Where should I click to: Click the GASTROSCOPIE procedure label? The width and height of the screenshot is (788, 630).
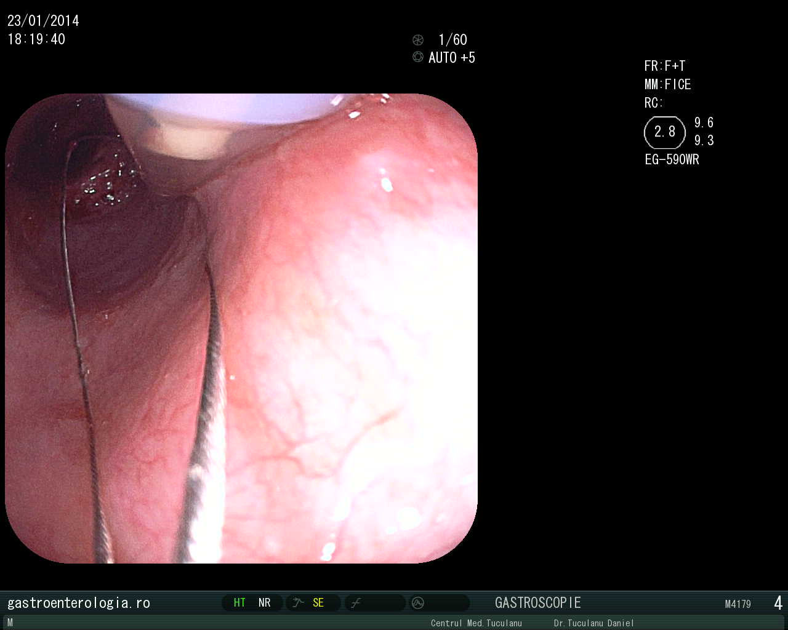point(538,603)
